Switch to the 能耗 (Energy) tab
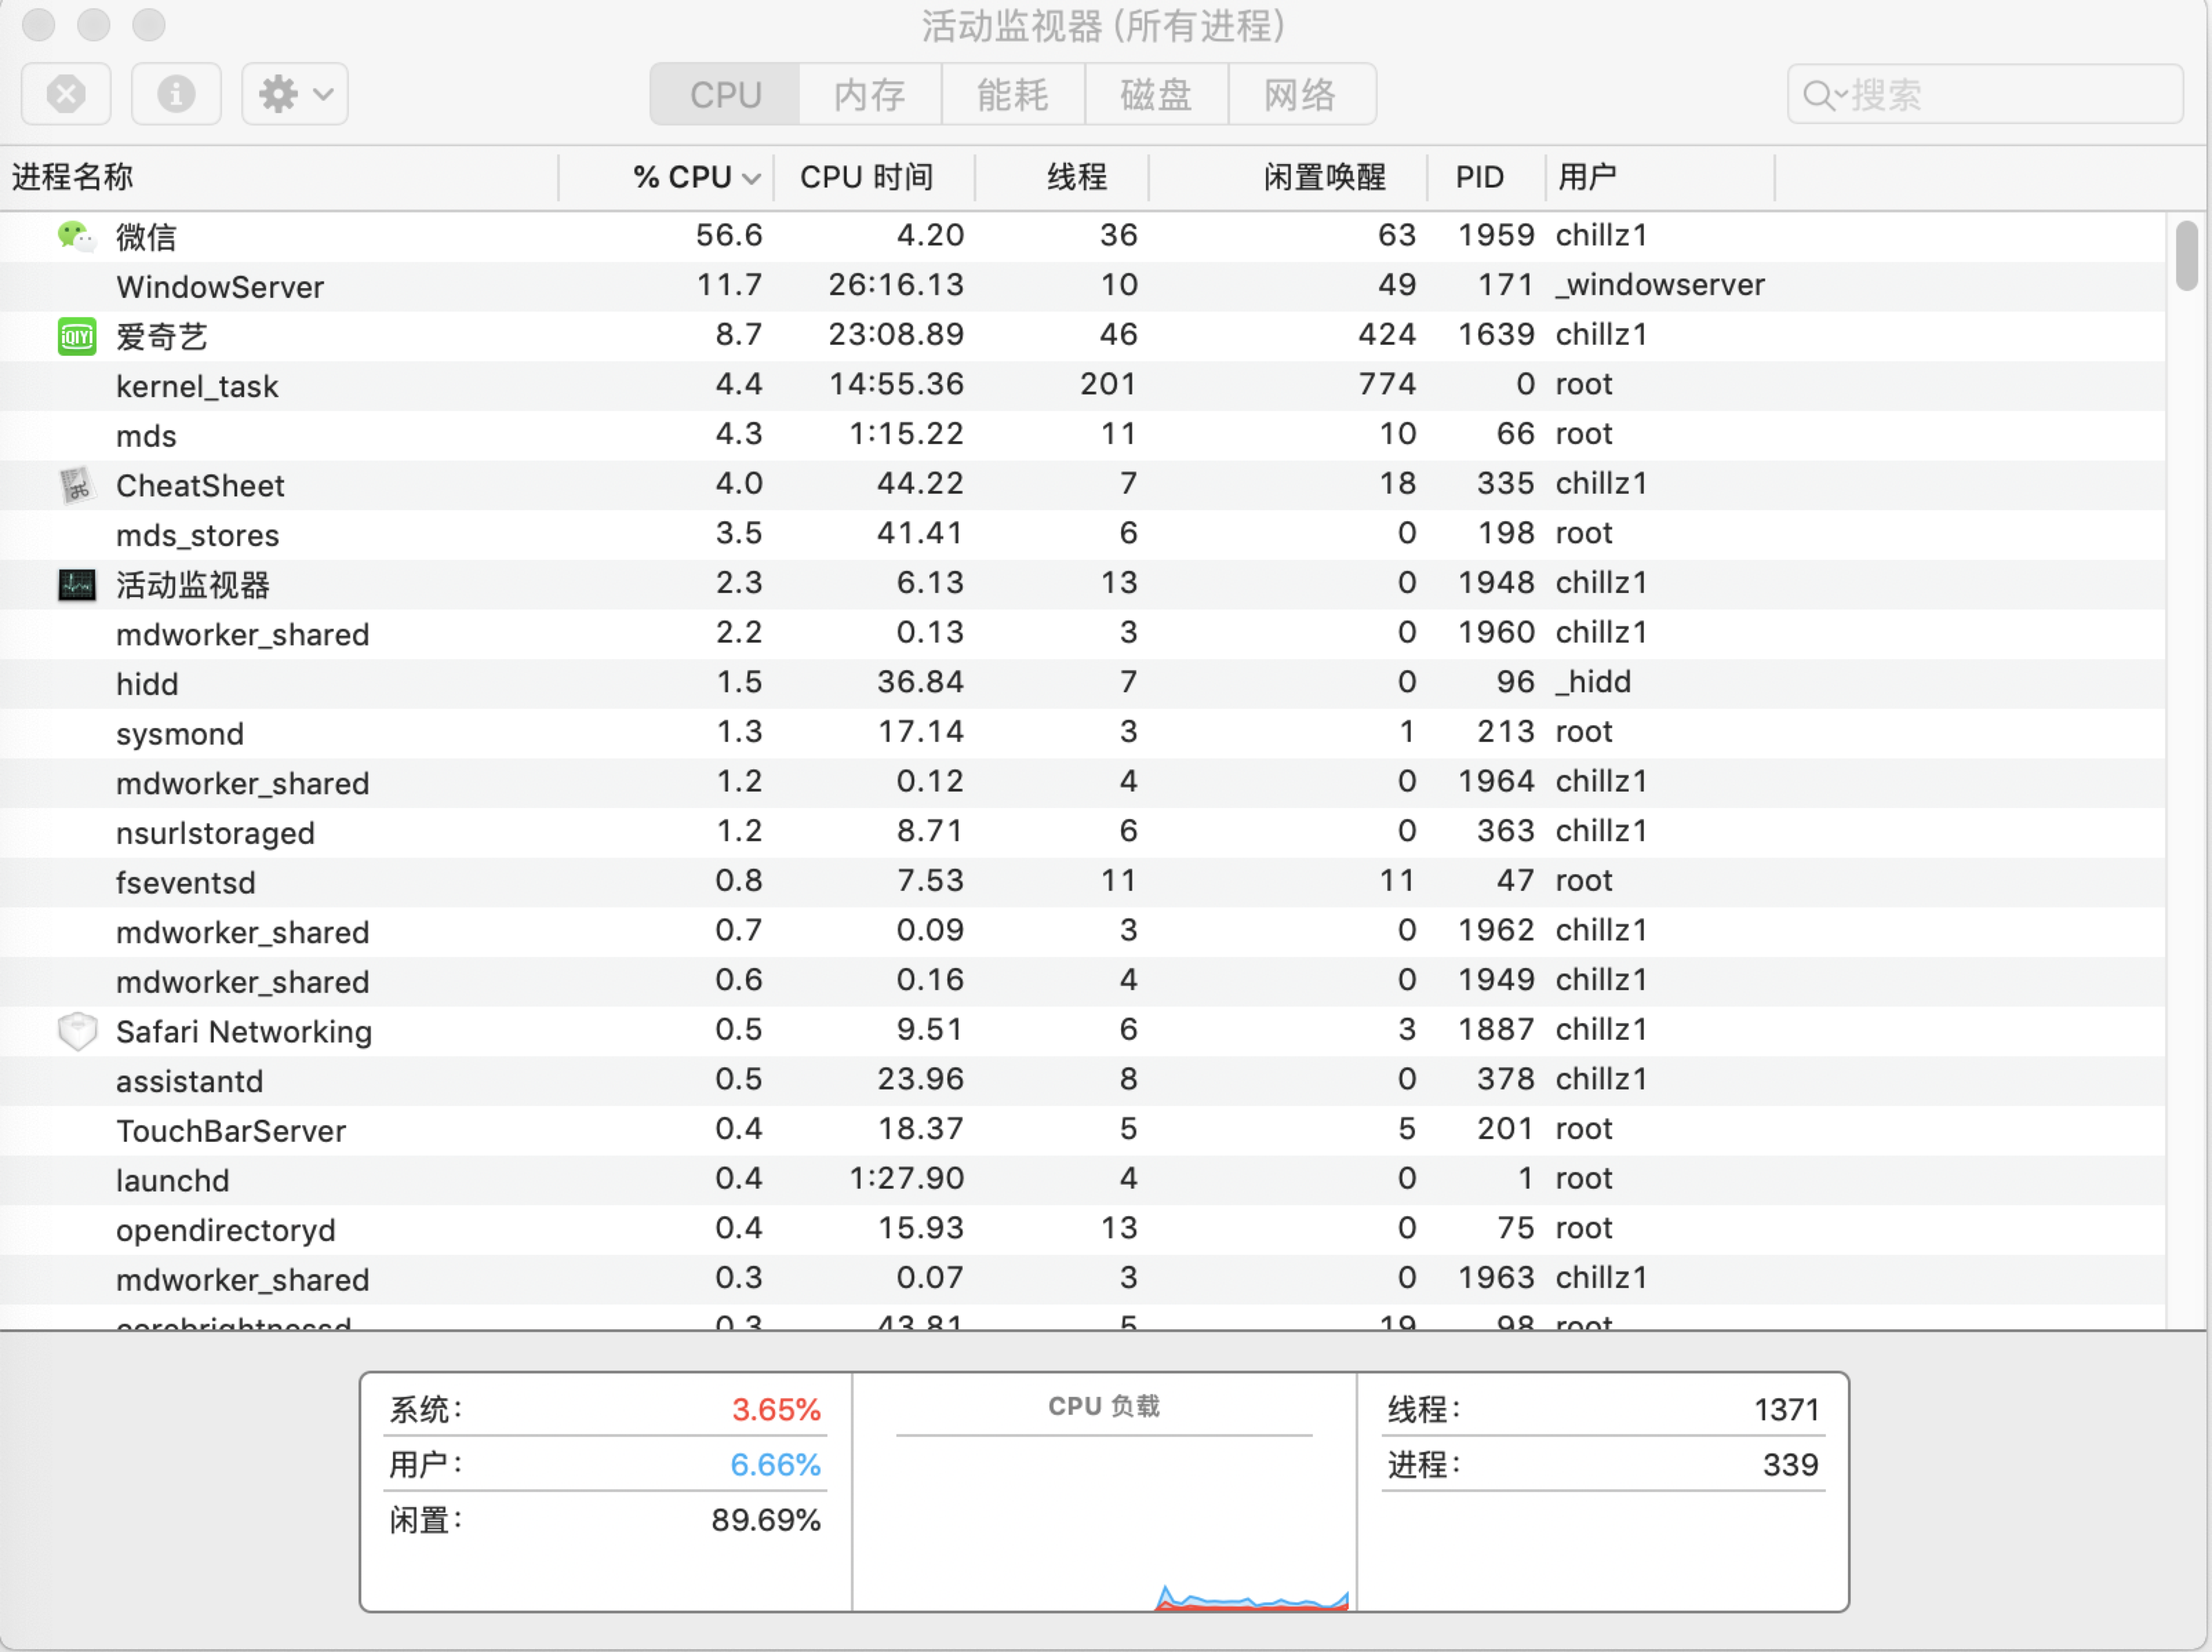The height and width of the screenshot is (1652, 2212). point(1012,95)
